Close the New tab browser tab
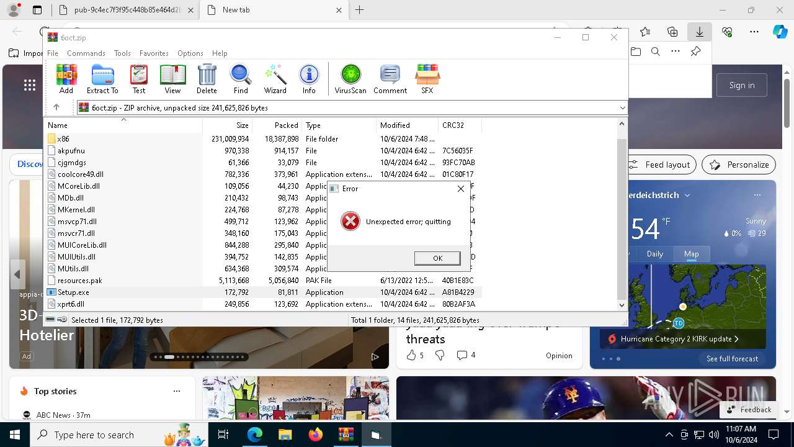 pos(339,10)
